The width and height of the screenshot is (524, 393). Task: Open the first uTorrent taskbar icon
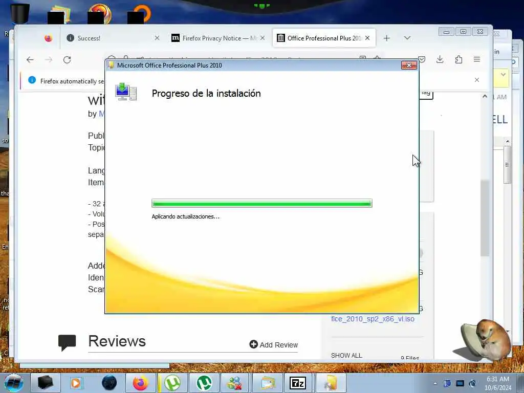(x=172, y=383)
